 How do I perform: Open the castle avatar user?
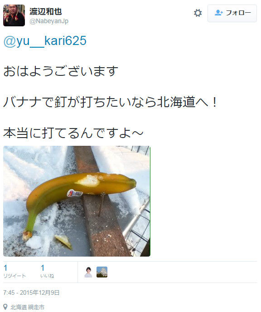point(102,272)
